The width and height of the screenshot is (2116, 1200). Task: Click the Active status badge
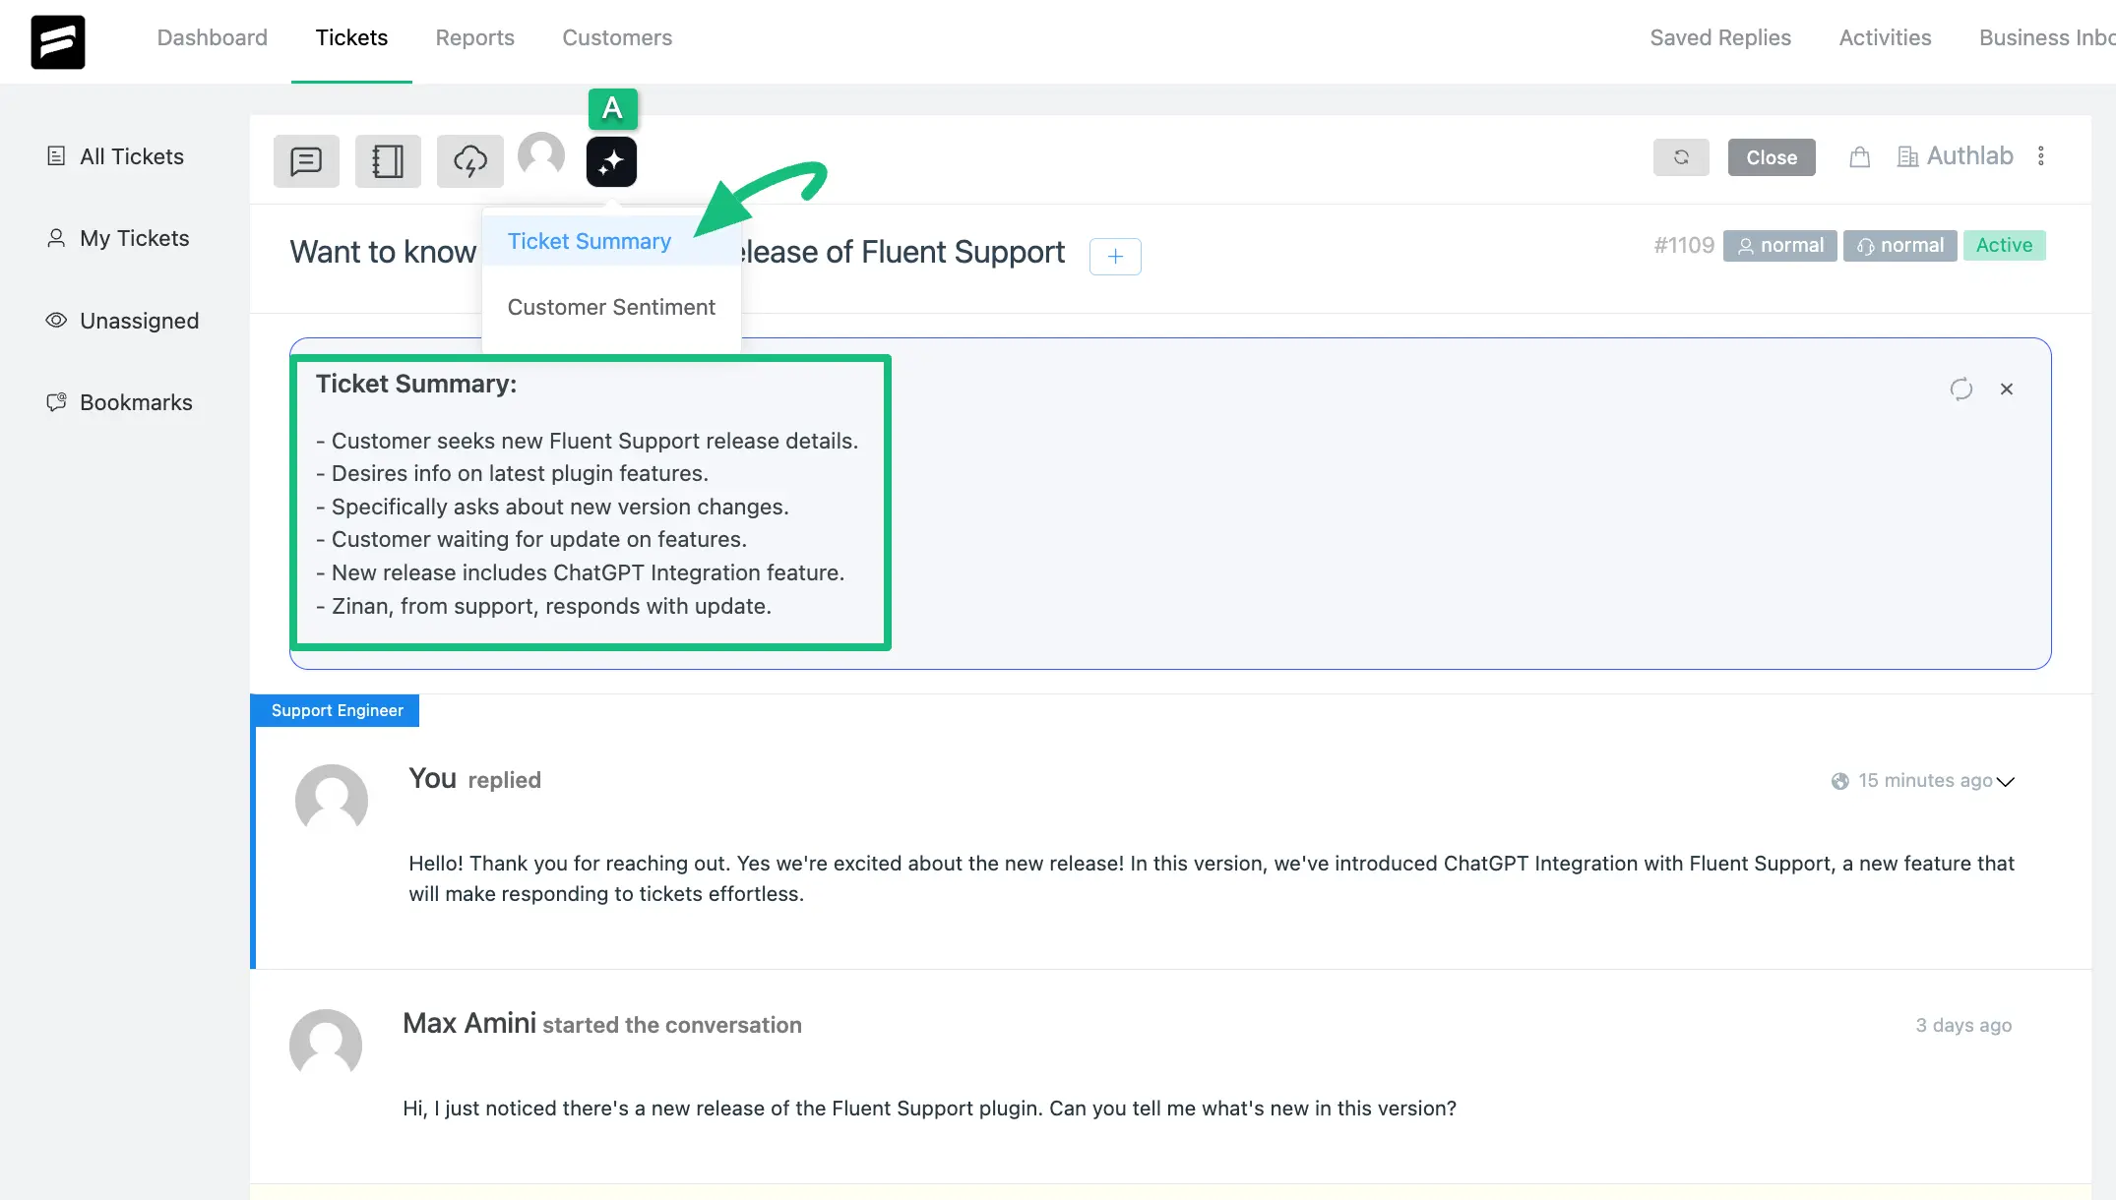coord(2004,245)
